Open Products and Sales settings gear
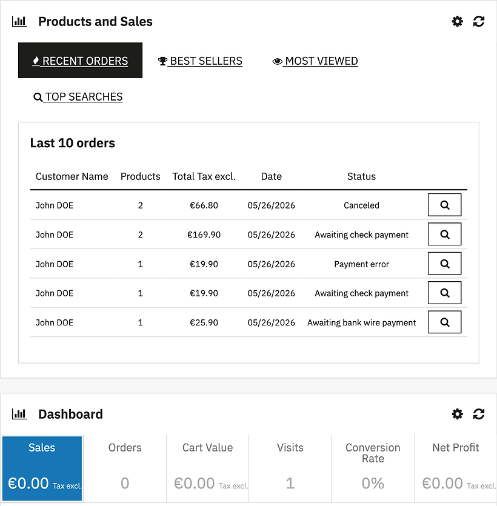 457,22
